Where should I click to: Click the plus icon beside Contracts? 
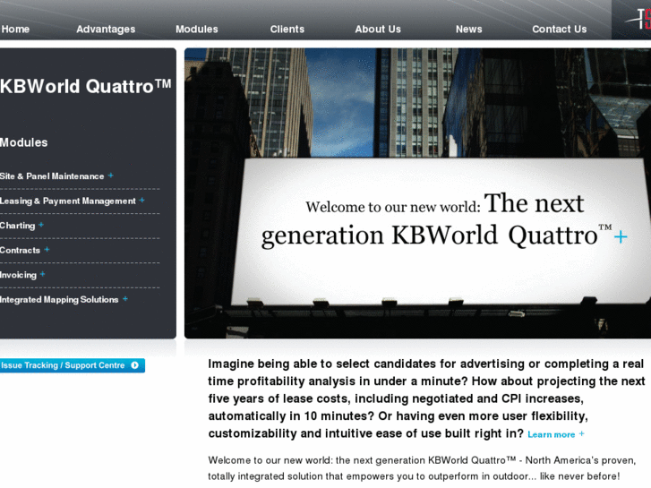click(47, 250)
